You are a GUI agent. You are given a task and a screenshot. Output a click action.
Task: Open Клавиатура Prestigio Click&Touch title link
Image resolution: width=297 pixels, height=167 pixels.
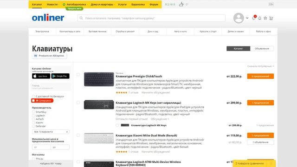pos(139,76)
